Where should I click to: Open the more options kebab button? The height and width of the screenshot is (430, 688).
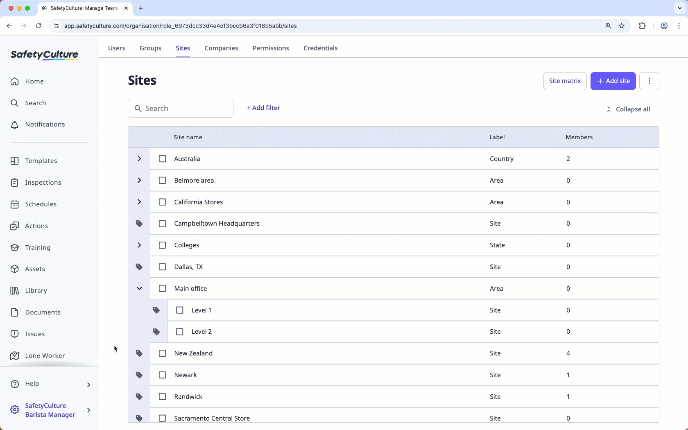649,81
